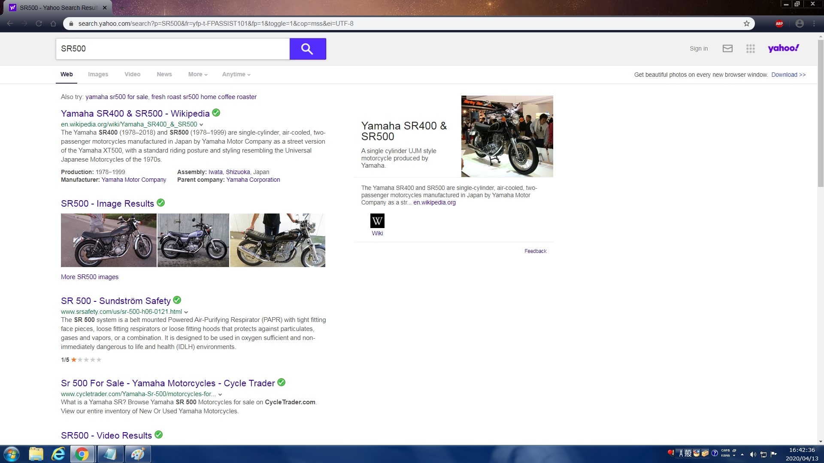The height and width of the screenshot is (463, 824).
Task: Click the SR500 Video Results heading
Action: pyautogui.click(x=106, y=435)
